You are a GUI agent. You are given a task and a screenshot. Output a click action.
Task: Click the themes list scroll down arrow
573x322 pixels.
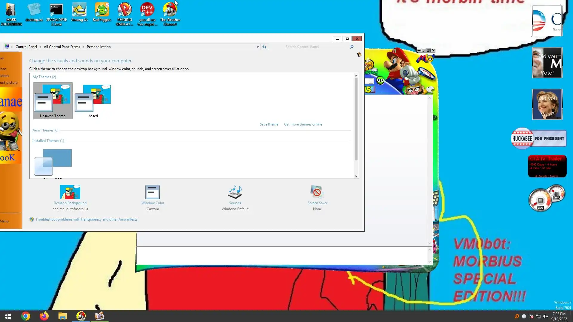356,176
